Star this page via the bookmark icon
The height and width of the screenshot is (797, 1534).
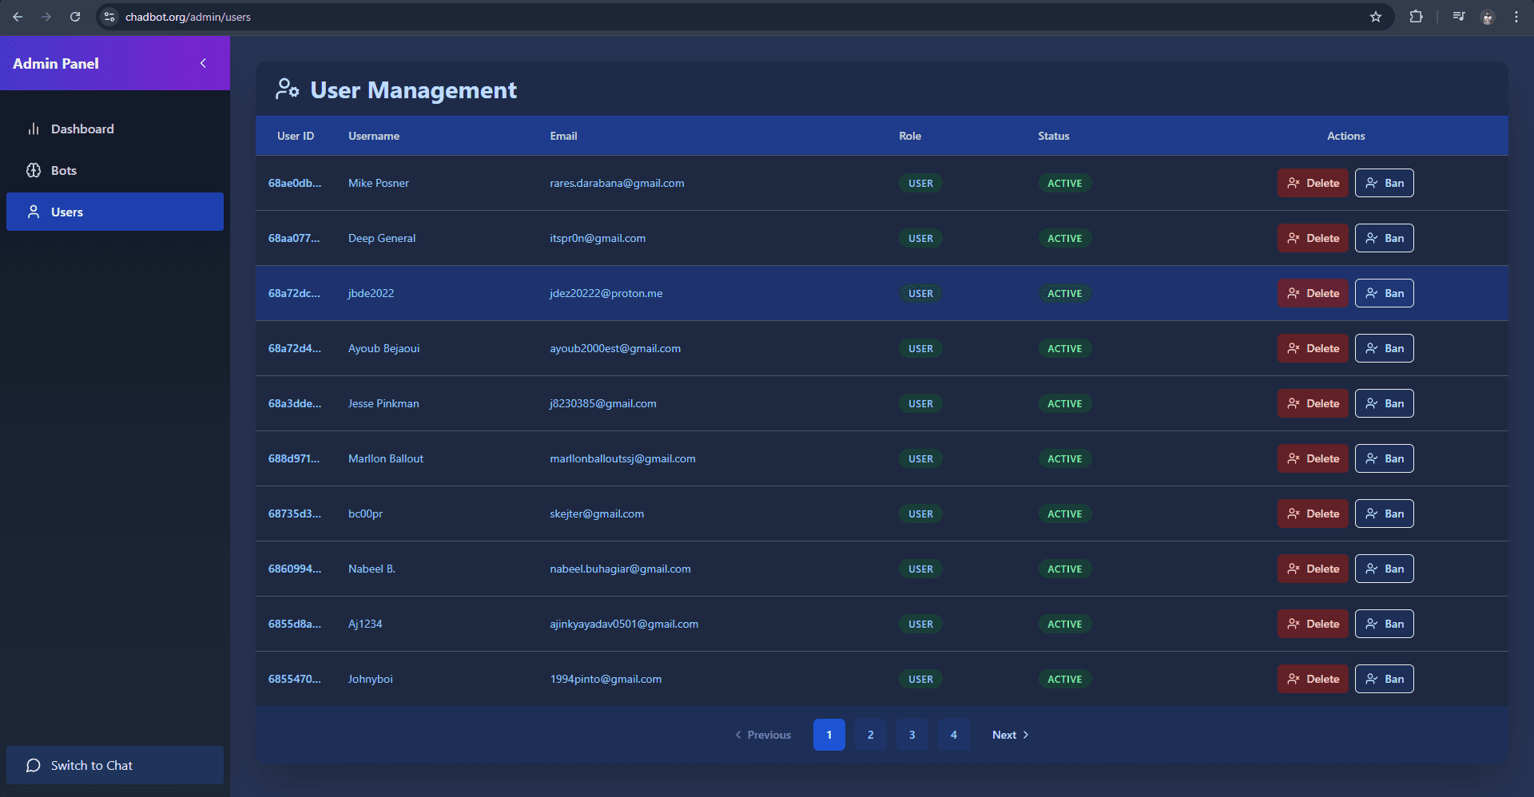(x=1376, y=16)
